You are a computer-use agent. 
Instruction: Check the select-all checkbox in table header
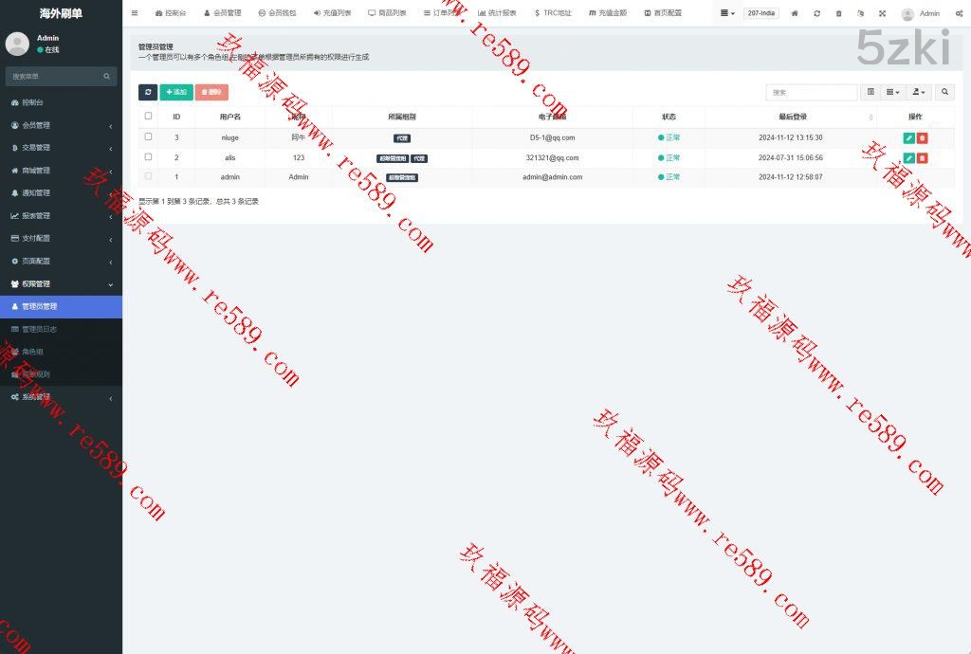pyautogui.click(x=148, y=116)
